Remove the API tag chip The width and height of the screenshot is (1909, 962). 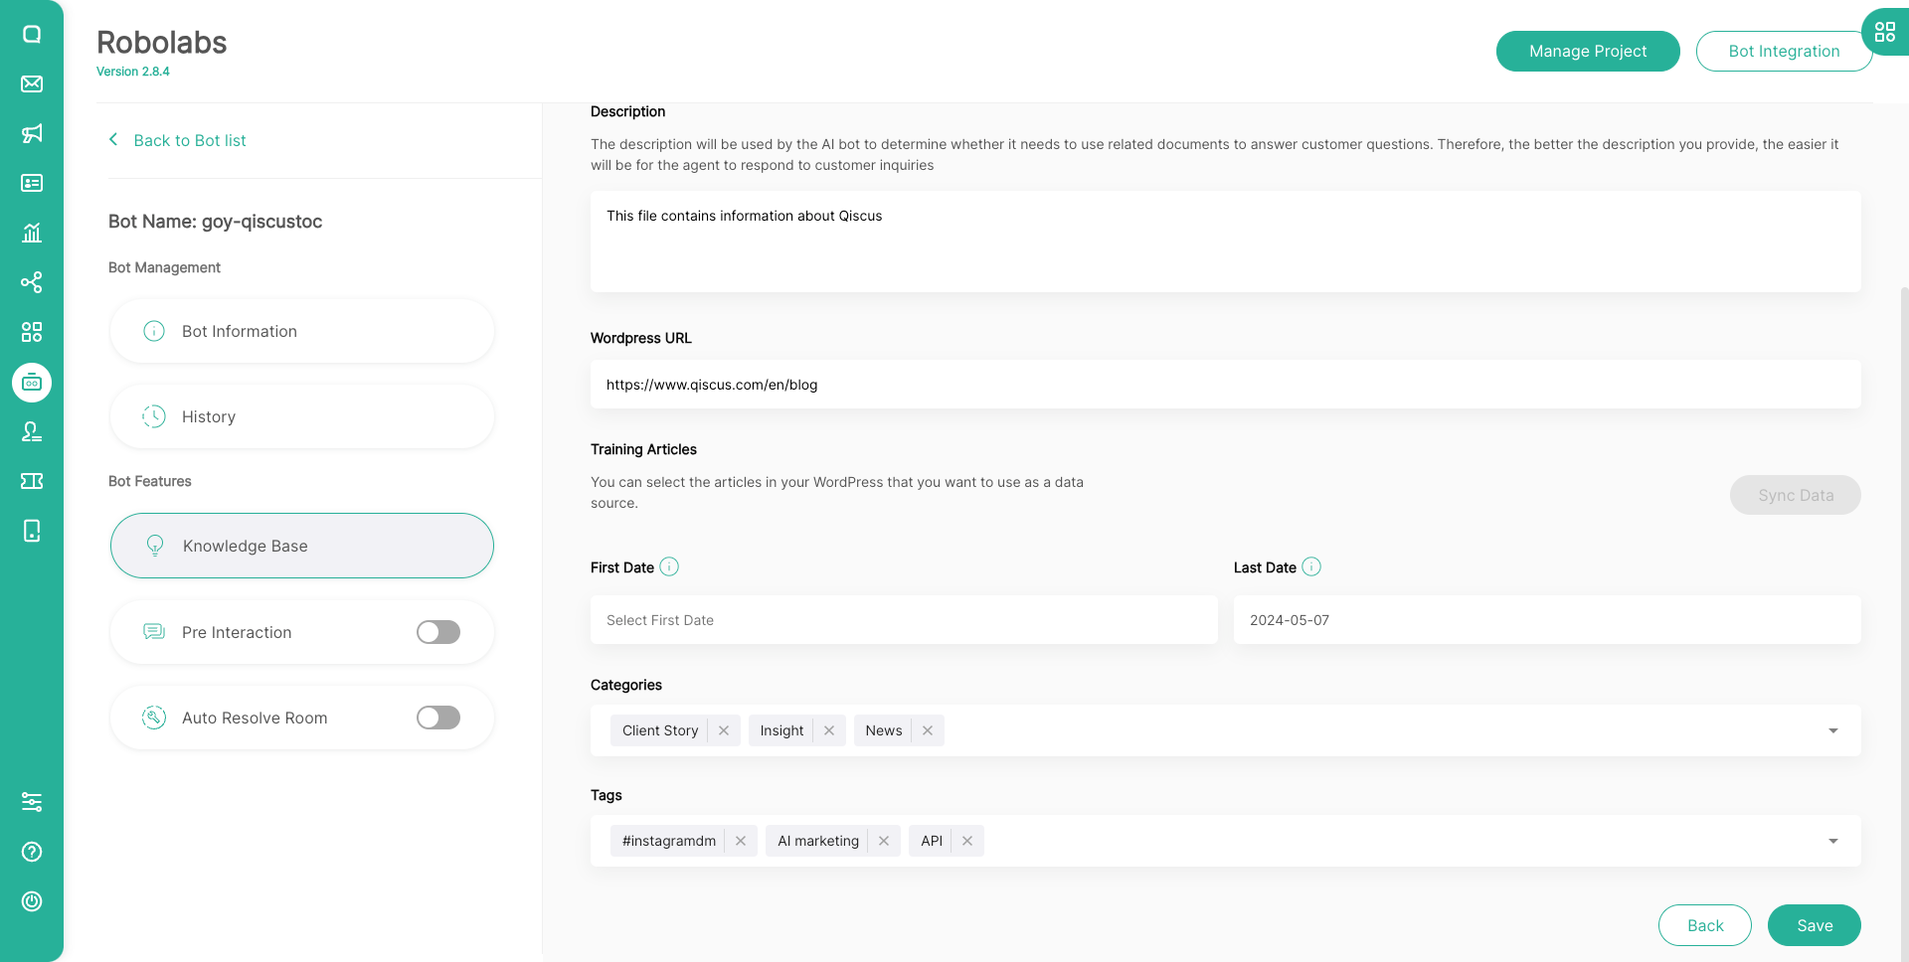[967, 841]
